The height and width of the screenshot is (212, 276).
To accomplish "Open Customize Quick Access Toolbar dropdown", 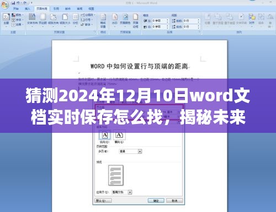I will (x=31, y=3).
